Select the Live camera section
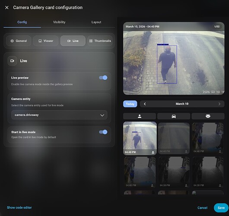The width and height of the screenshot is (229, 216). pos(73,41)
